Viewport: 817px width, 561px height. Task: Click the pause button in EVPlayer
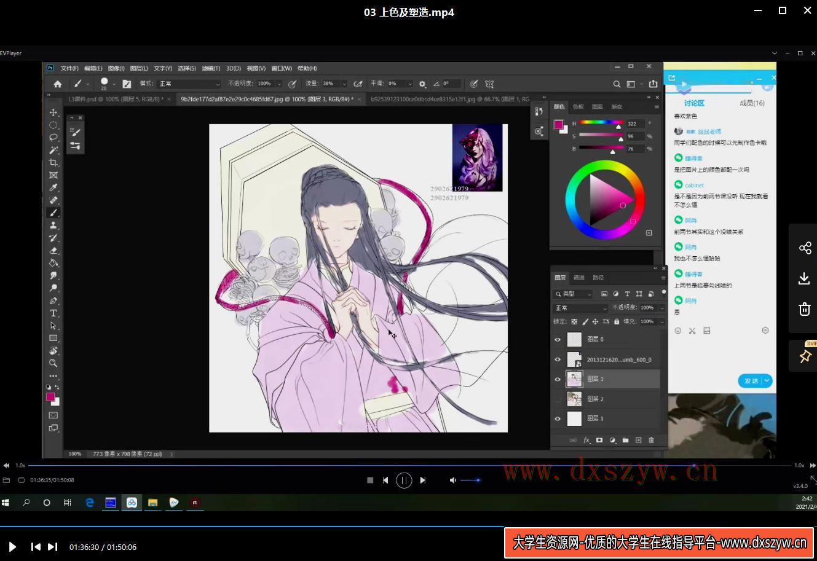(404, 481)
